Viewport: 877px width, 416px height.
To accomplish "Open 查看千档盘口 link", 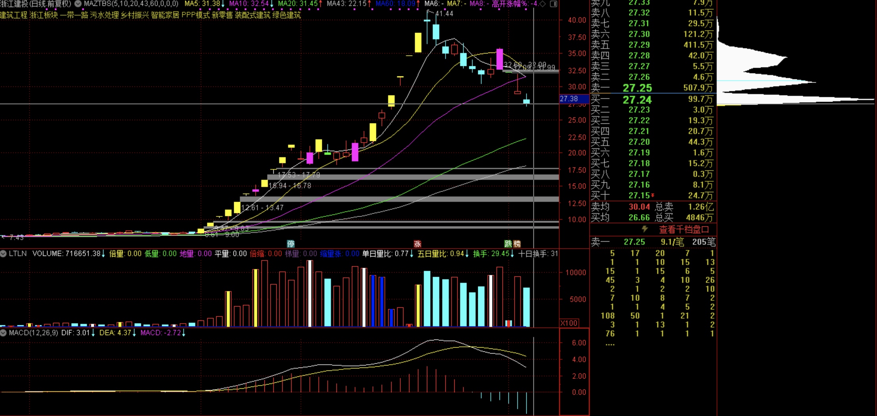I will pos(684,229).
